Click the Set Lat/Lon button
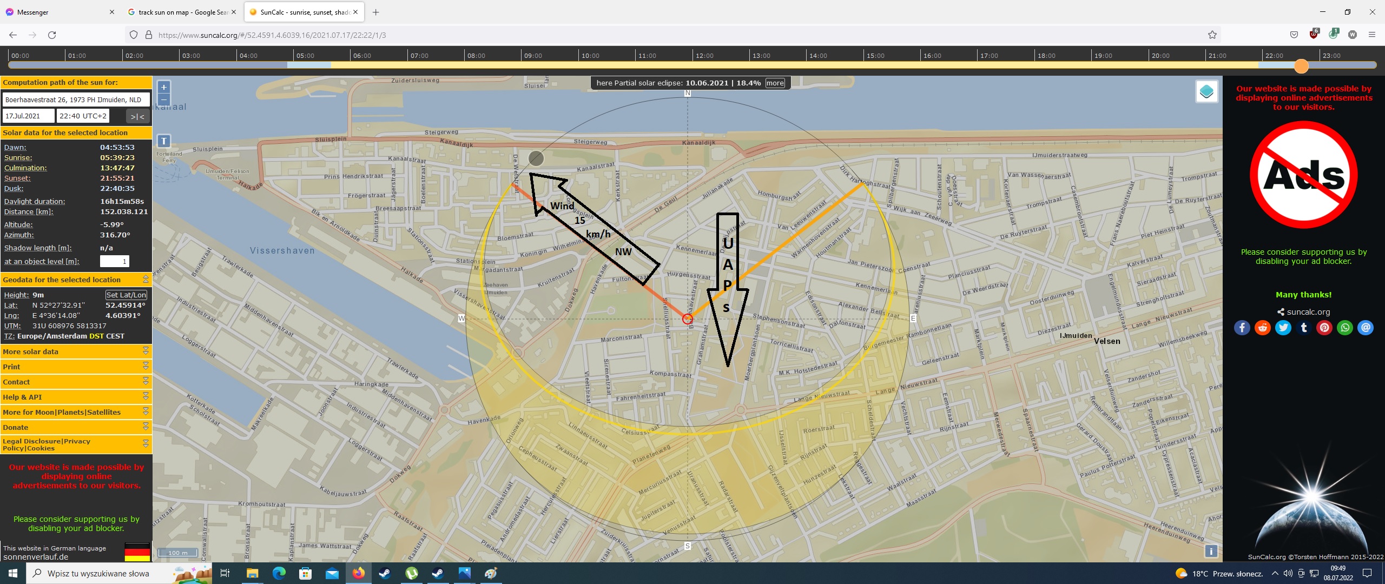Screen dimensions: 1385x584 126,295
